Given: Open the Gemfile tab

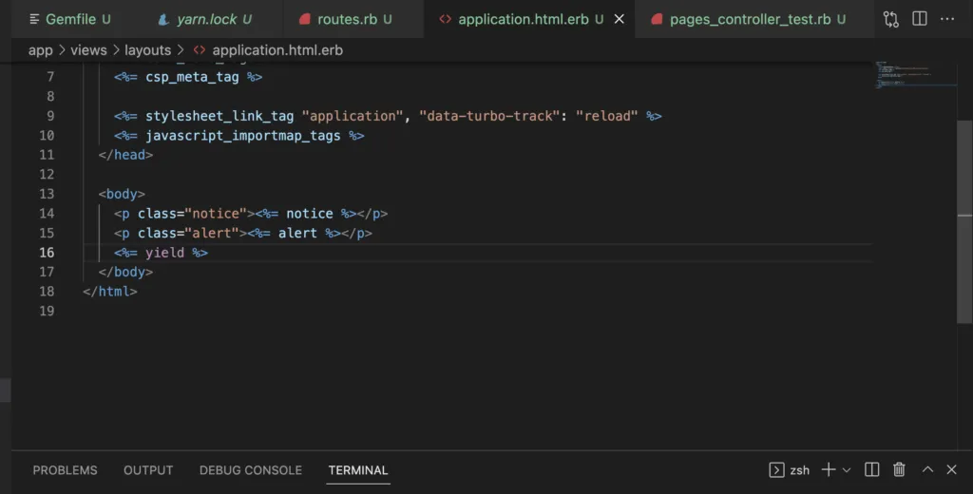Looking at the screenshot, I should click(x=70, y=19).
